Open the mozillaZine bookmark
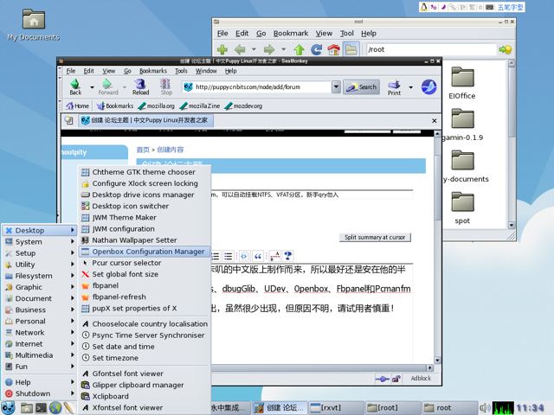The height and width of the screenshot is (415, 554). 200,105
